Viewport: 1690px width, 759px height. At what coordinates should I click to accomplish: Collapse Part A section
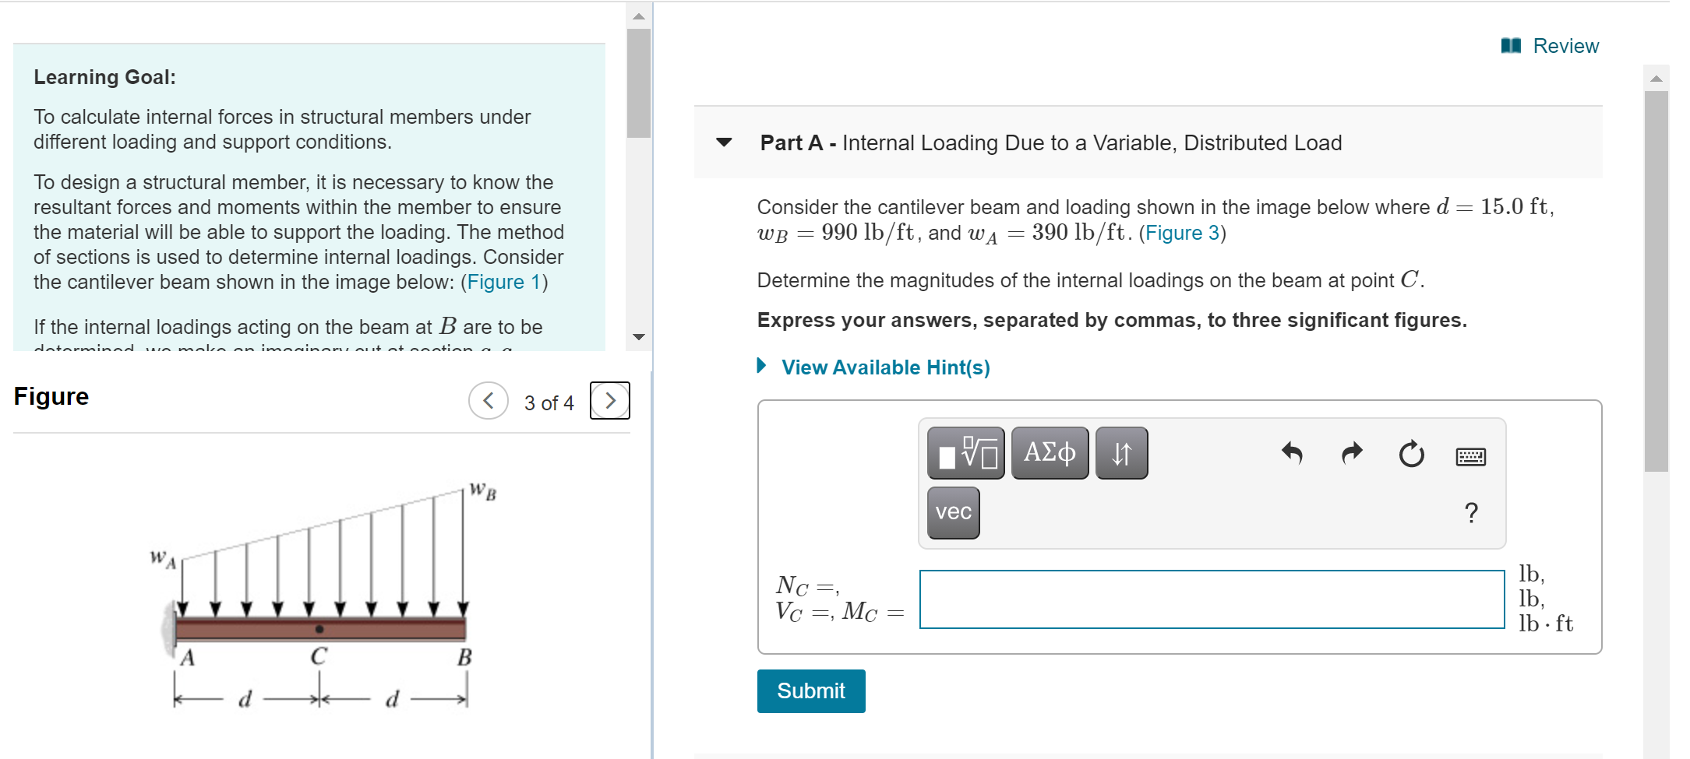(724, 142)
